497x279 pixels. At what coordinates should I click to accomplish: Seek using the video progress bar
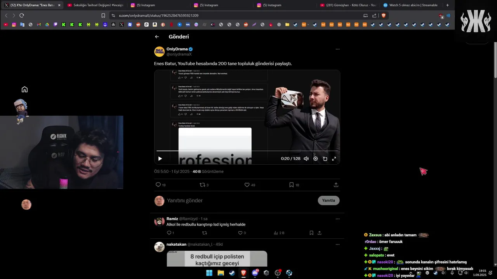click(x=247, y=151)
